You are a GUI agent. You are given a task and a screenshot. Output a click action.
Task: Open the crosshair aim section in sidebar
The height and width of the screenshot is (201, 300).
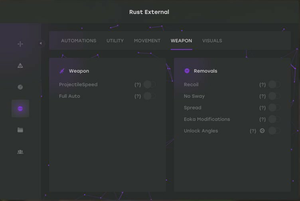pos(20,44)
